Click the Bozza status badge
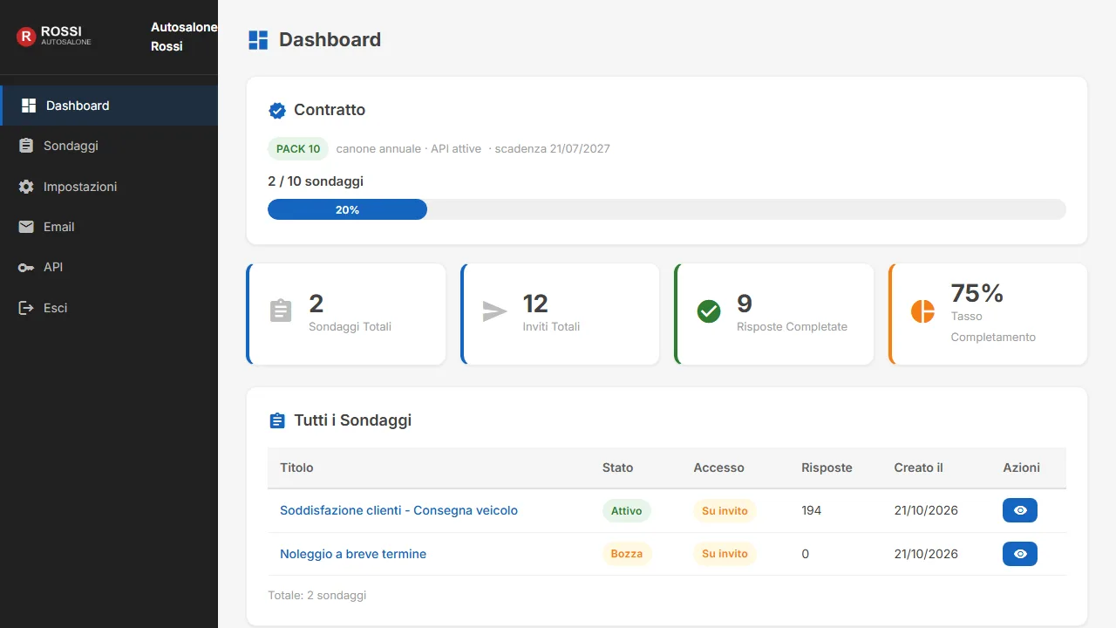This screenshot has width=1116, height=628. [627, 554]
